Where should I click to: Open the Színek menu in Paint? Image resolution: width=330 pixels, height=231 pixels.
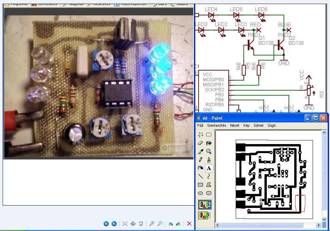[259, 125]
